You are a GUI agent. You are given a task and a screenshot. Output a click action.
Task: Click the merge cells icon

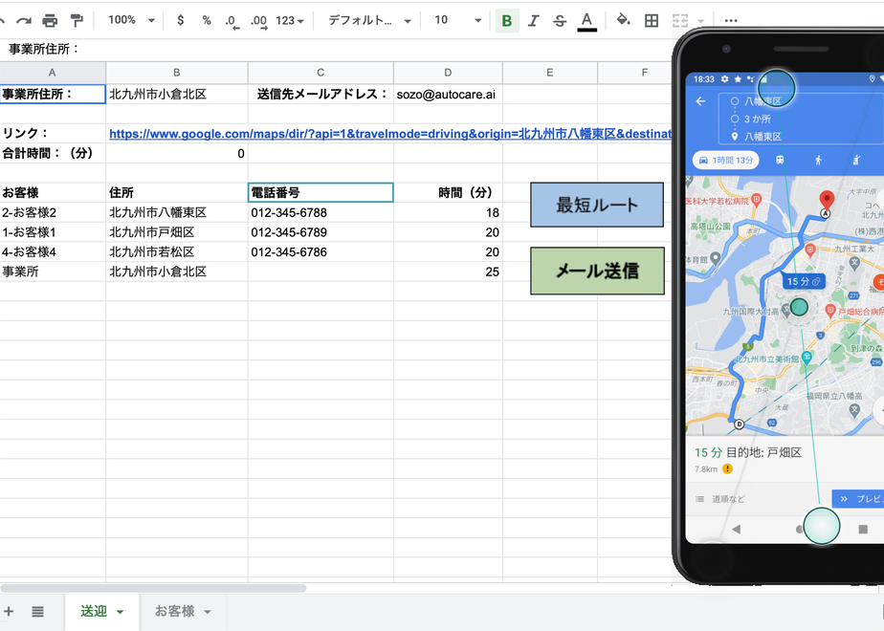[680, 21]
